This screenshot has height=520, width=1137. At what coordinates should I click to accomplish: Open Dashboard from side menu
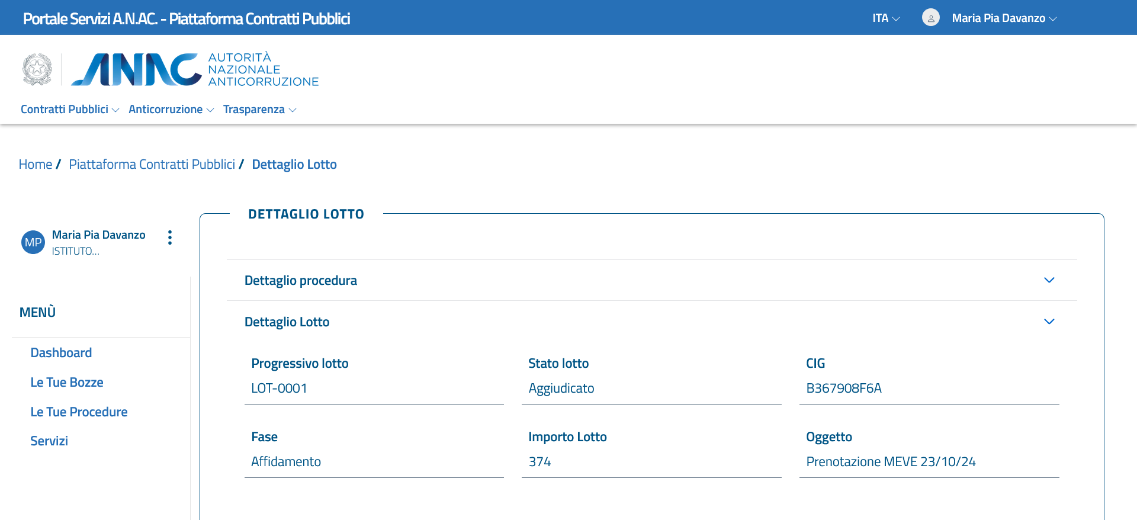[61, 353]
